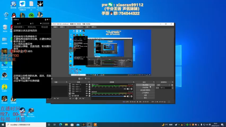The height and width of the screenshot is (127, 226).
Task: Hide the 图像 source with eye icon
Action: 87,93
